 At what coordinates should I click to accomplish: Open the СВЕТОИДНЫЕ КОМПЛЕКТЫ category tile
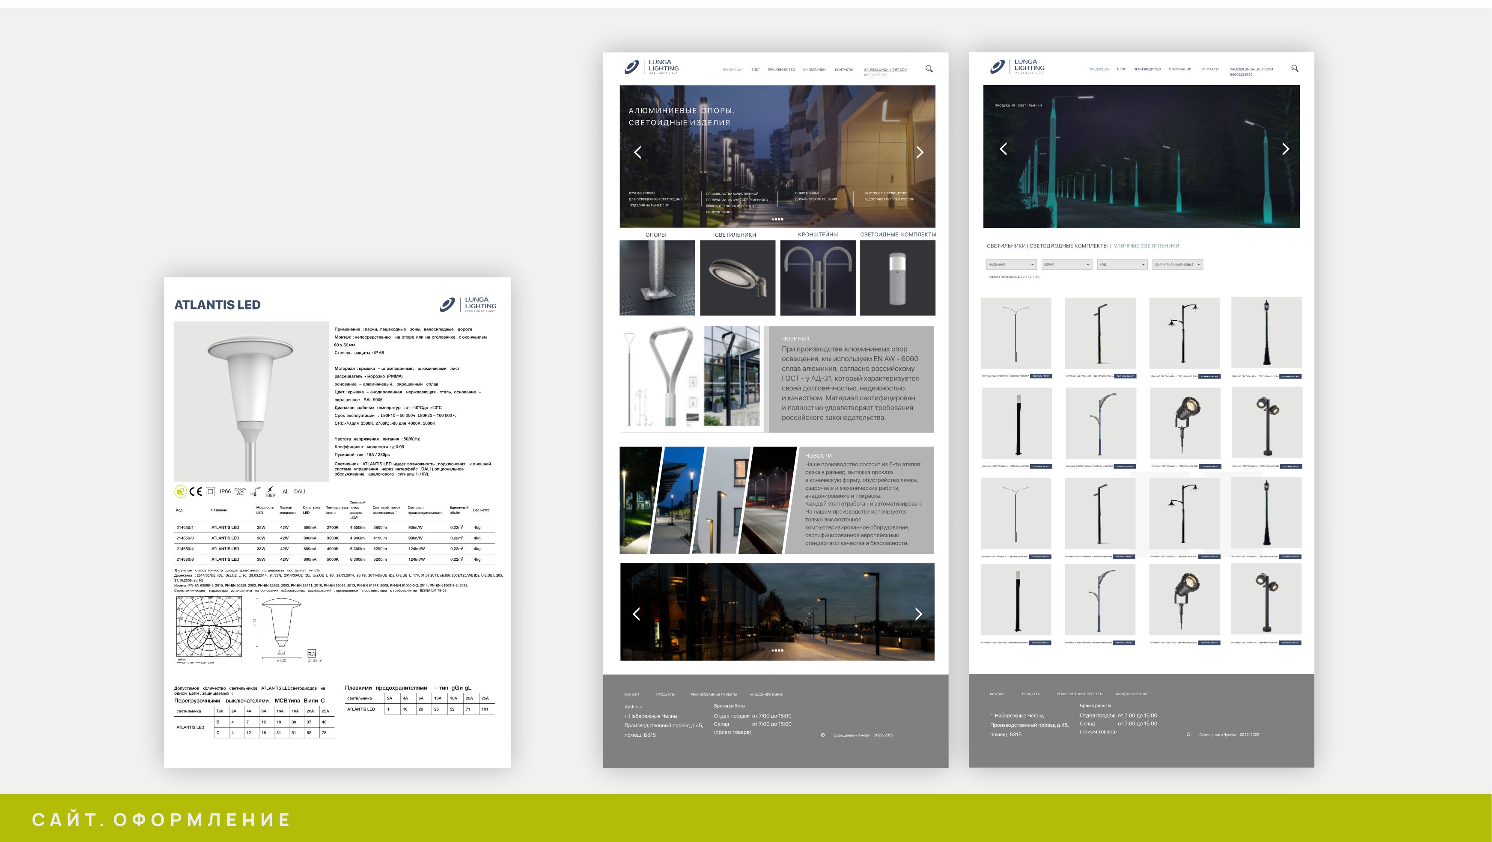coord(898,278)
